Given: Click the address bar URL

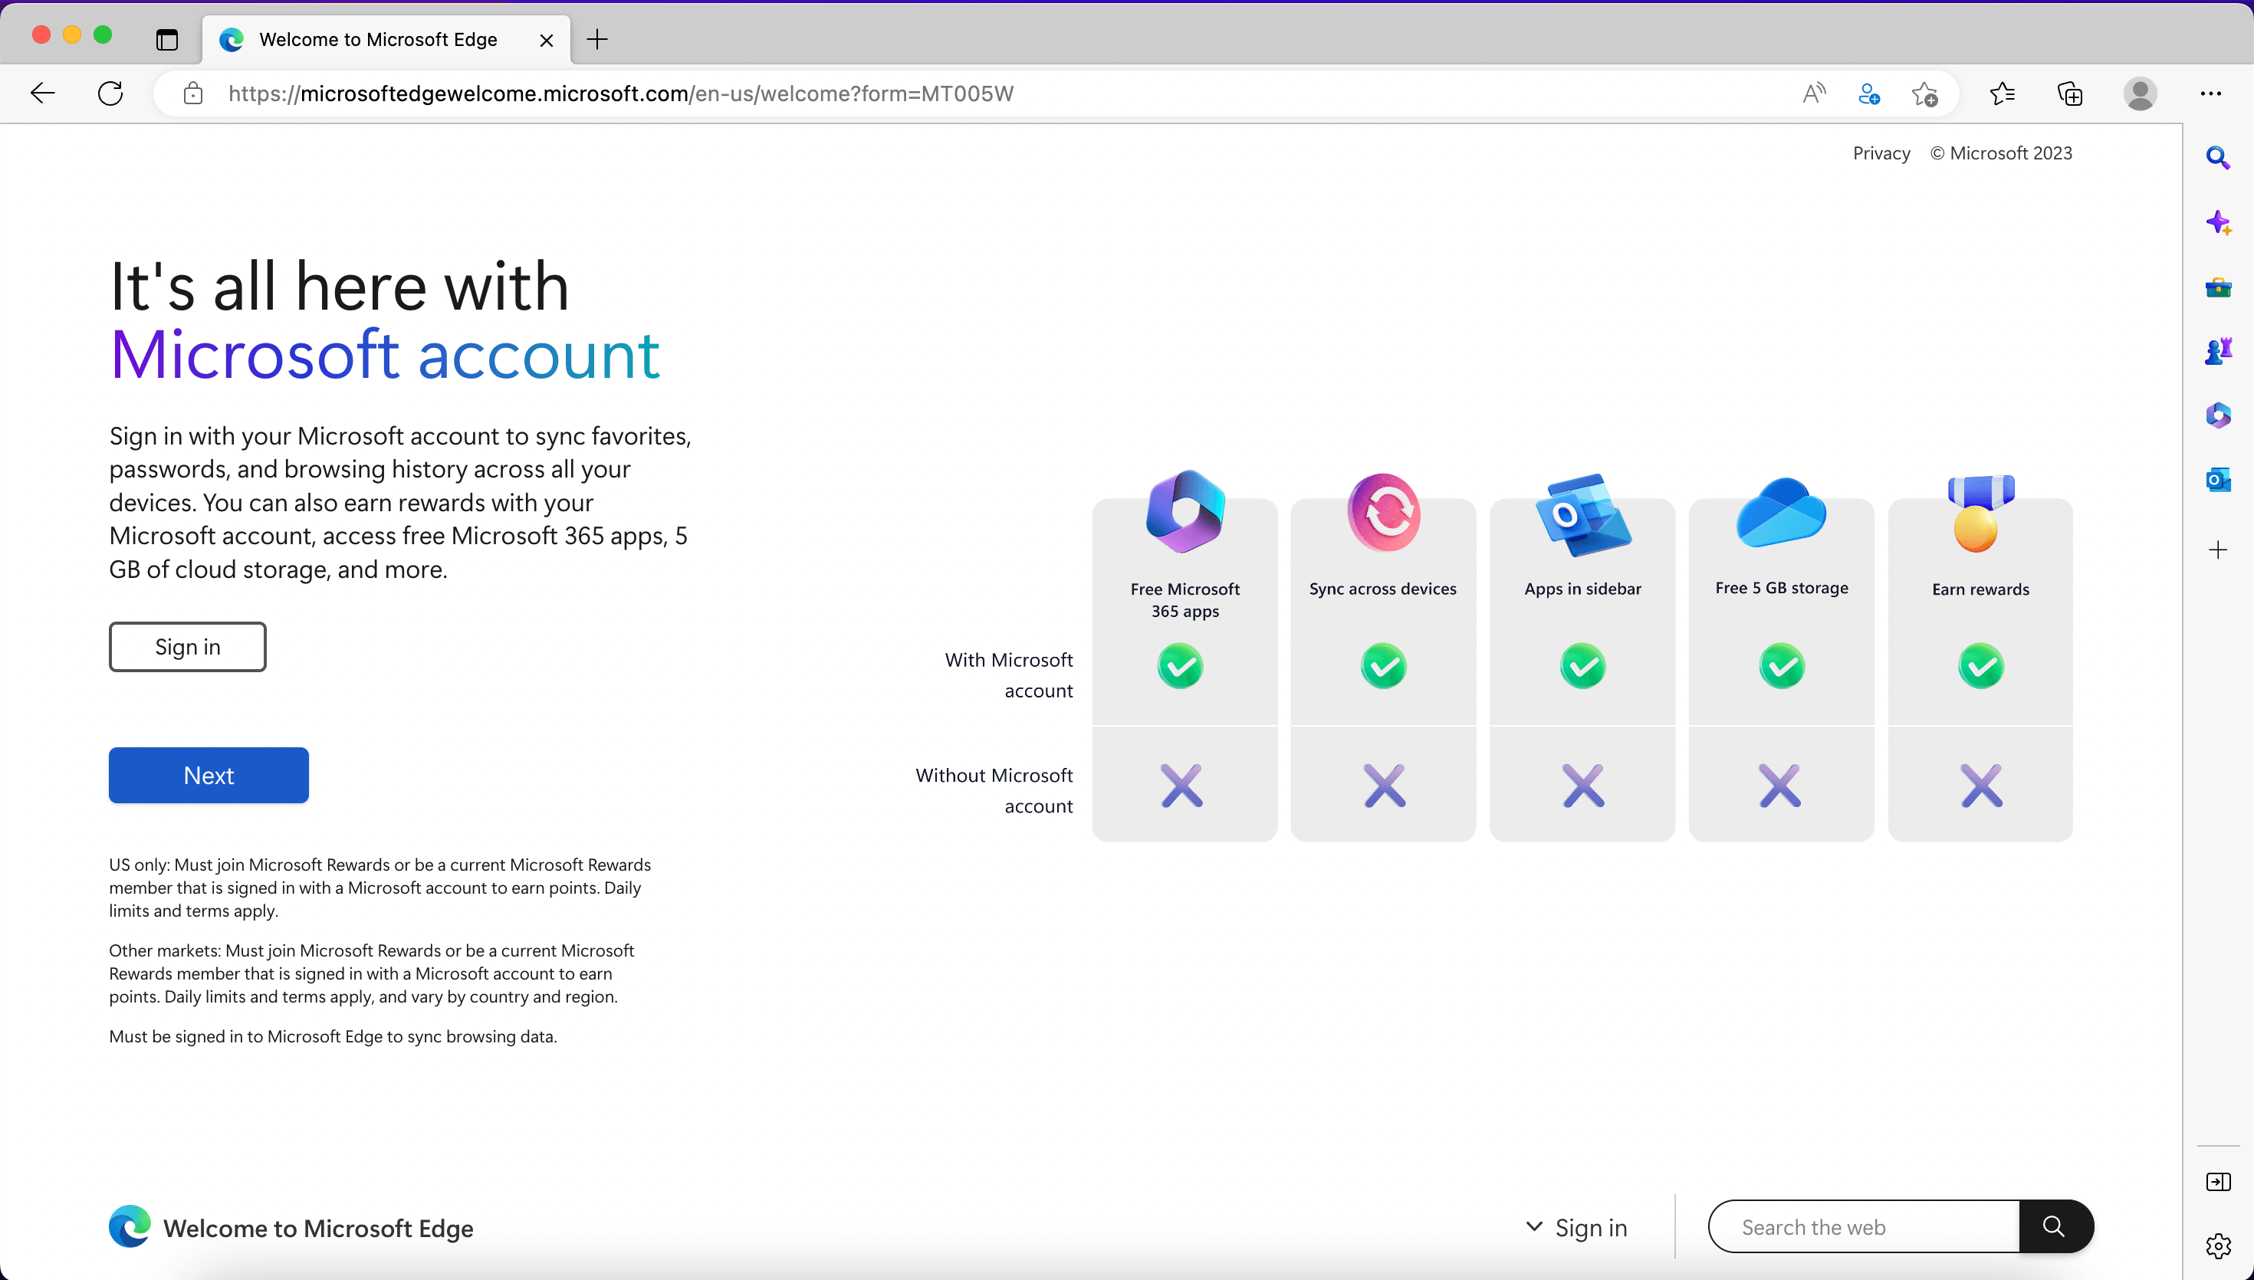Looking at the screenshot, I should (621, 94).
